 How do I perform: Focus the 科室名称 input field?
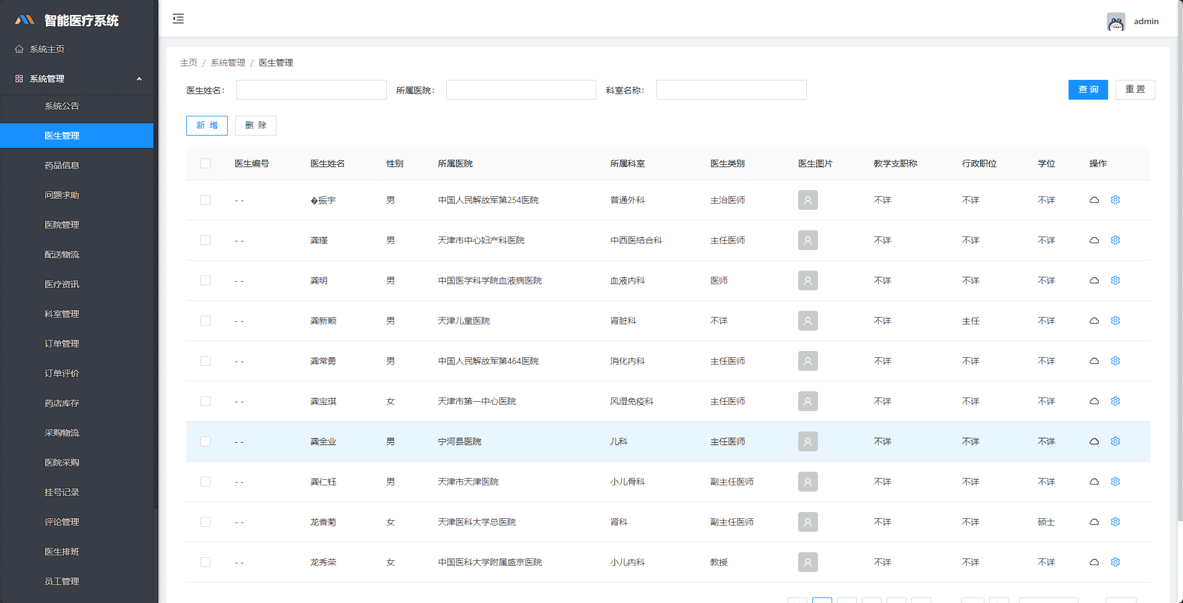click(x=731, y=90)
